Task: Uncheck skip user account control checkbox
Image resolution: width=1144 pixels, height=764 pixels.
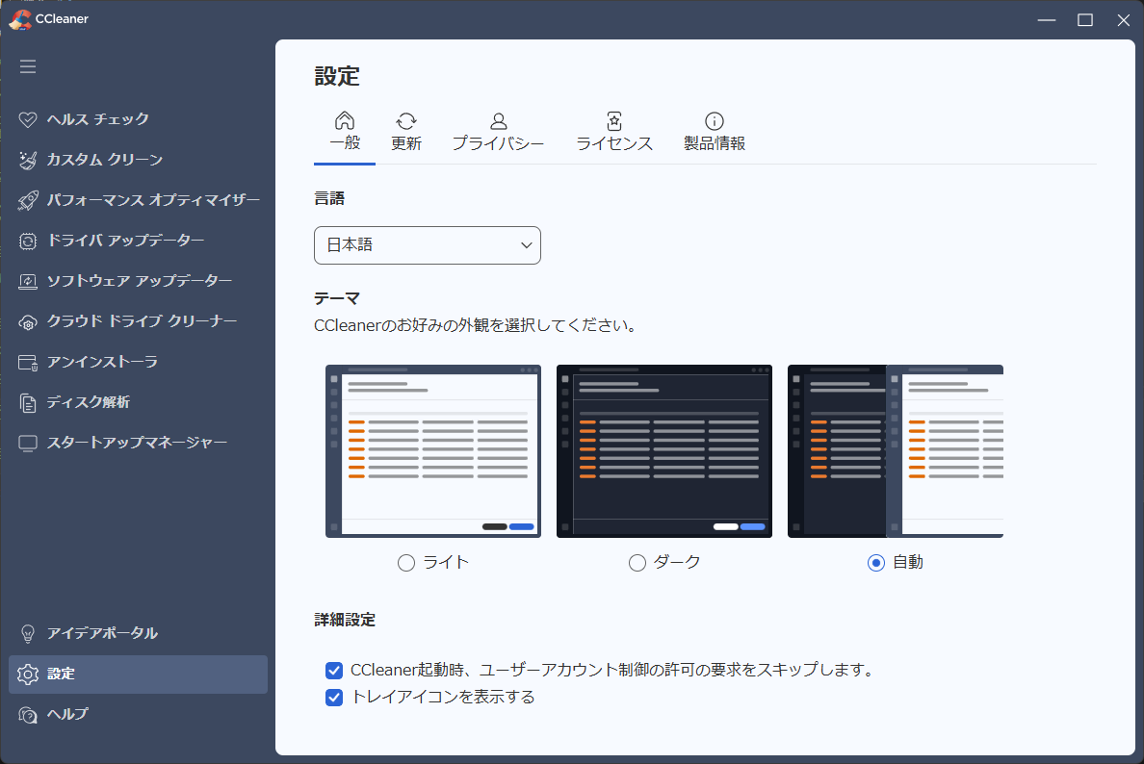Action: click(334, 670)
